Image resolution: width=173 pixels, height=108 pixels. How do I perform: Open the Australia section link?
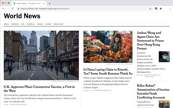[31, 24]
